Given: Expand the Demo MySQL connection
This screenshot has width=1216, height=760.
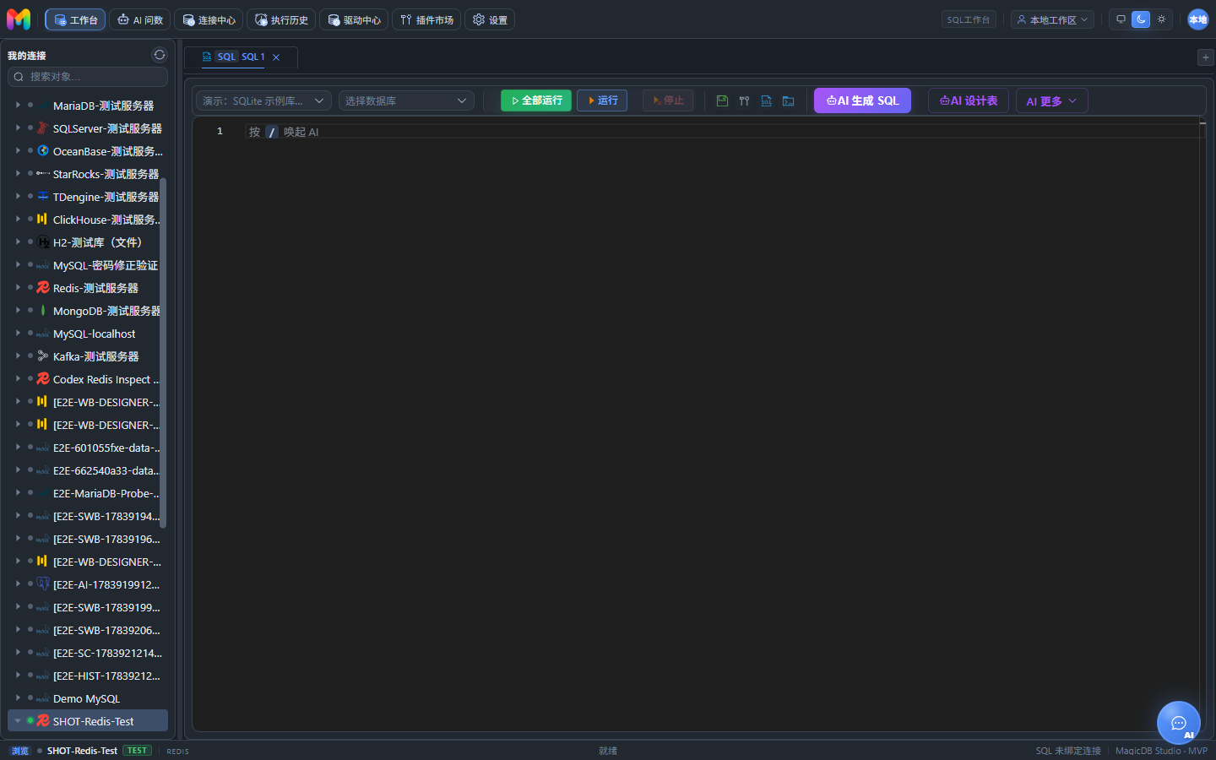Looking at the screenshot, I should tap(18, 698).
